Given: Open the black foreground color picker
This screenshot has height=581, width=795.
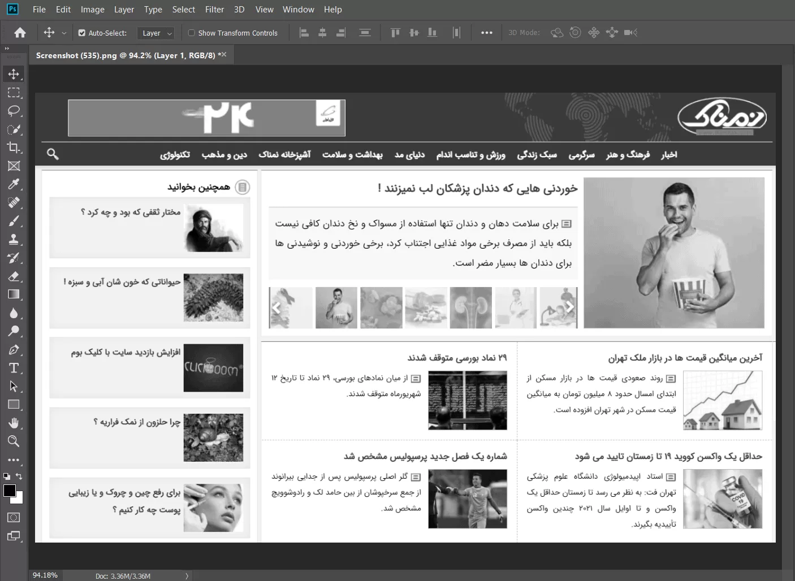Looking at the screenshot, I should click(9, 490).
